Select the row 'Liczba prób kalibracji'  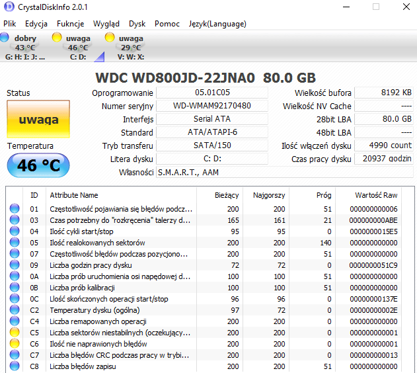click(204, 288)
